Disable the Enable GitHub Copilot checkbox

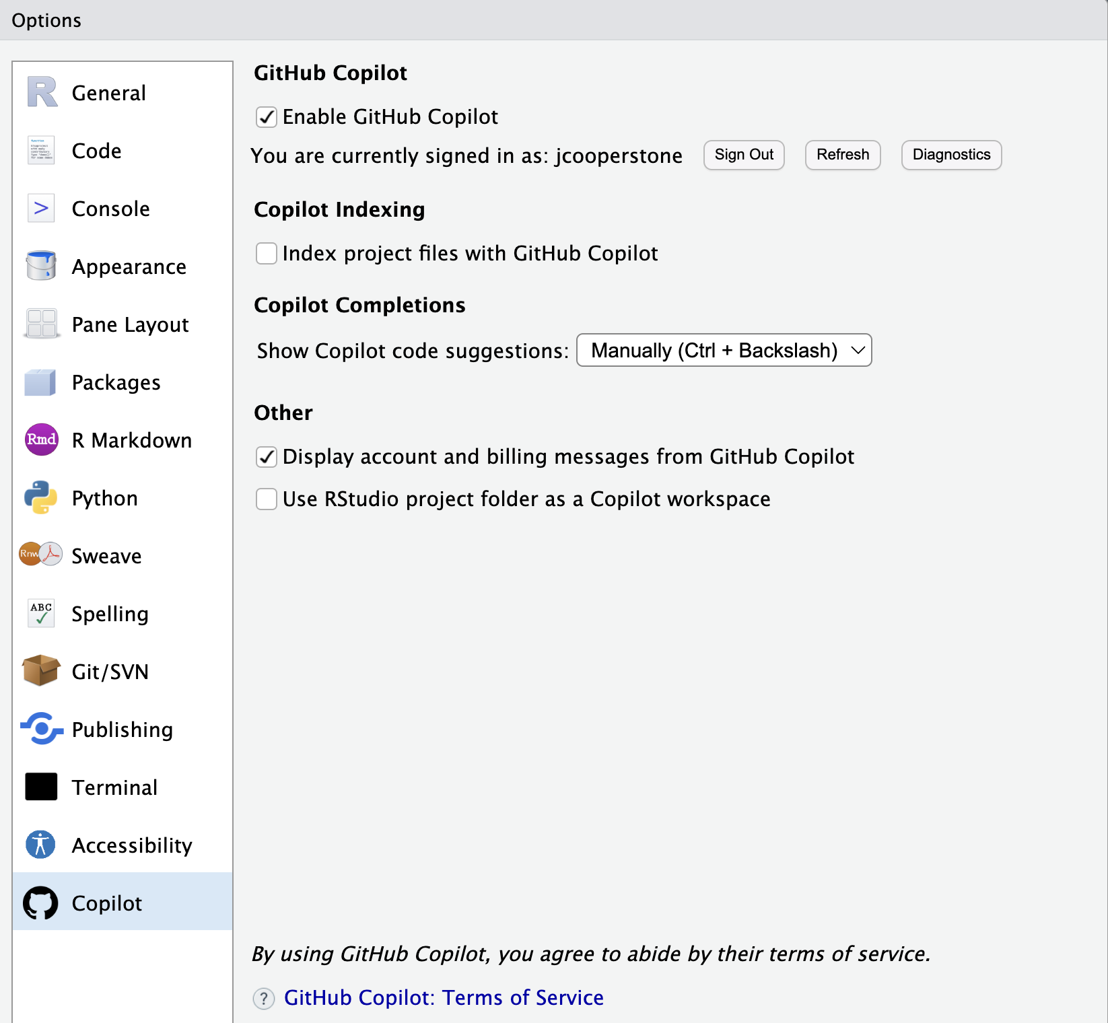267,117
